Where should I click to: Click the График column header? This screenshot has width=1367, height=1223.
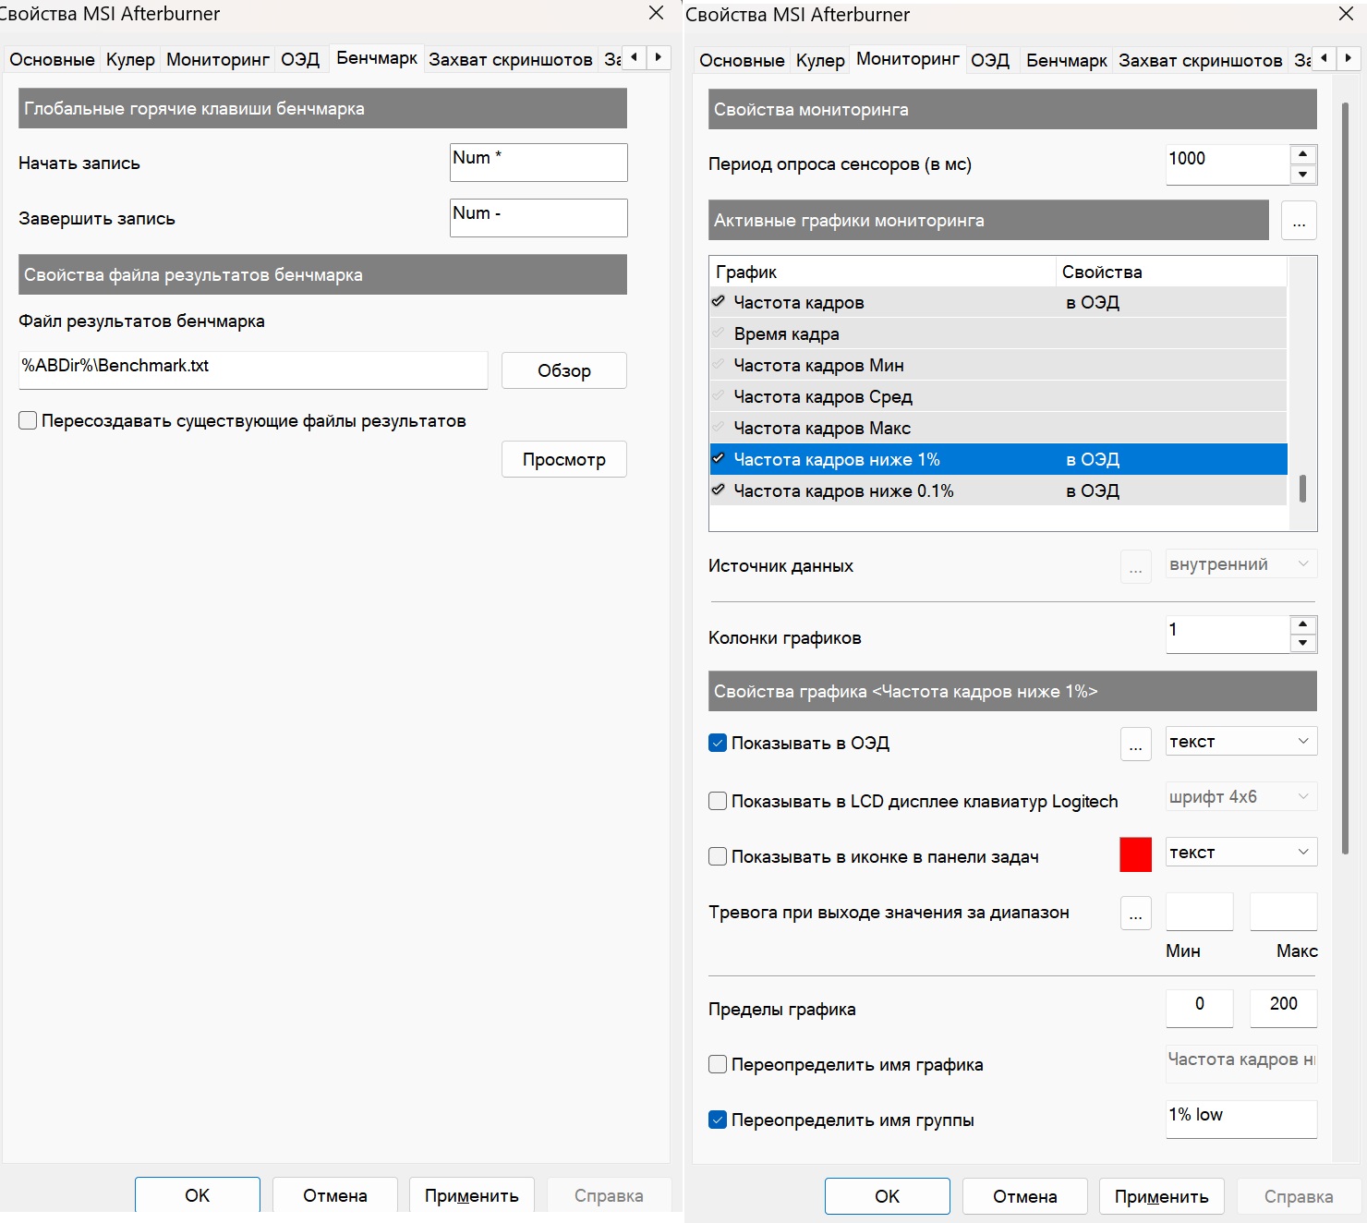pos(883,272)
